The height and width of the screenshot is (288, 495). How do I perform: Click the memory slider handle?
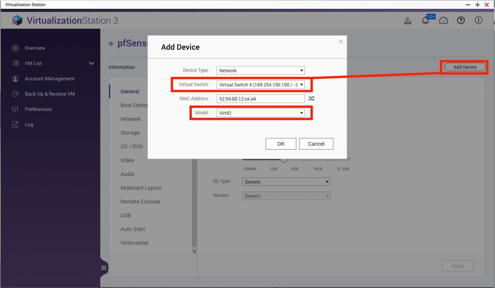(x=284, y=159)
